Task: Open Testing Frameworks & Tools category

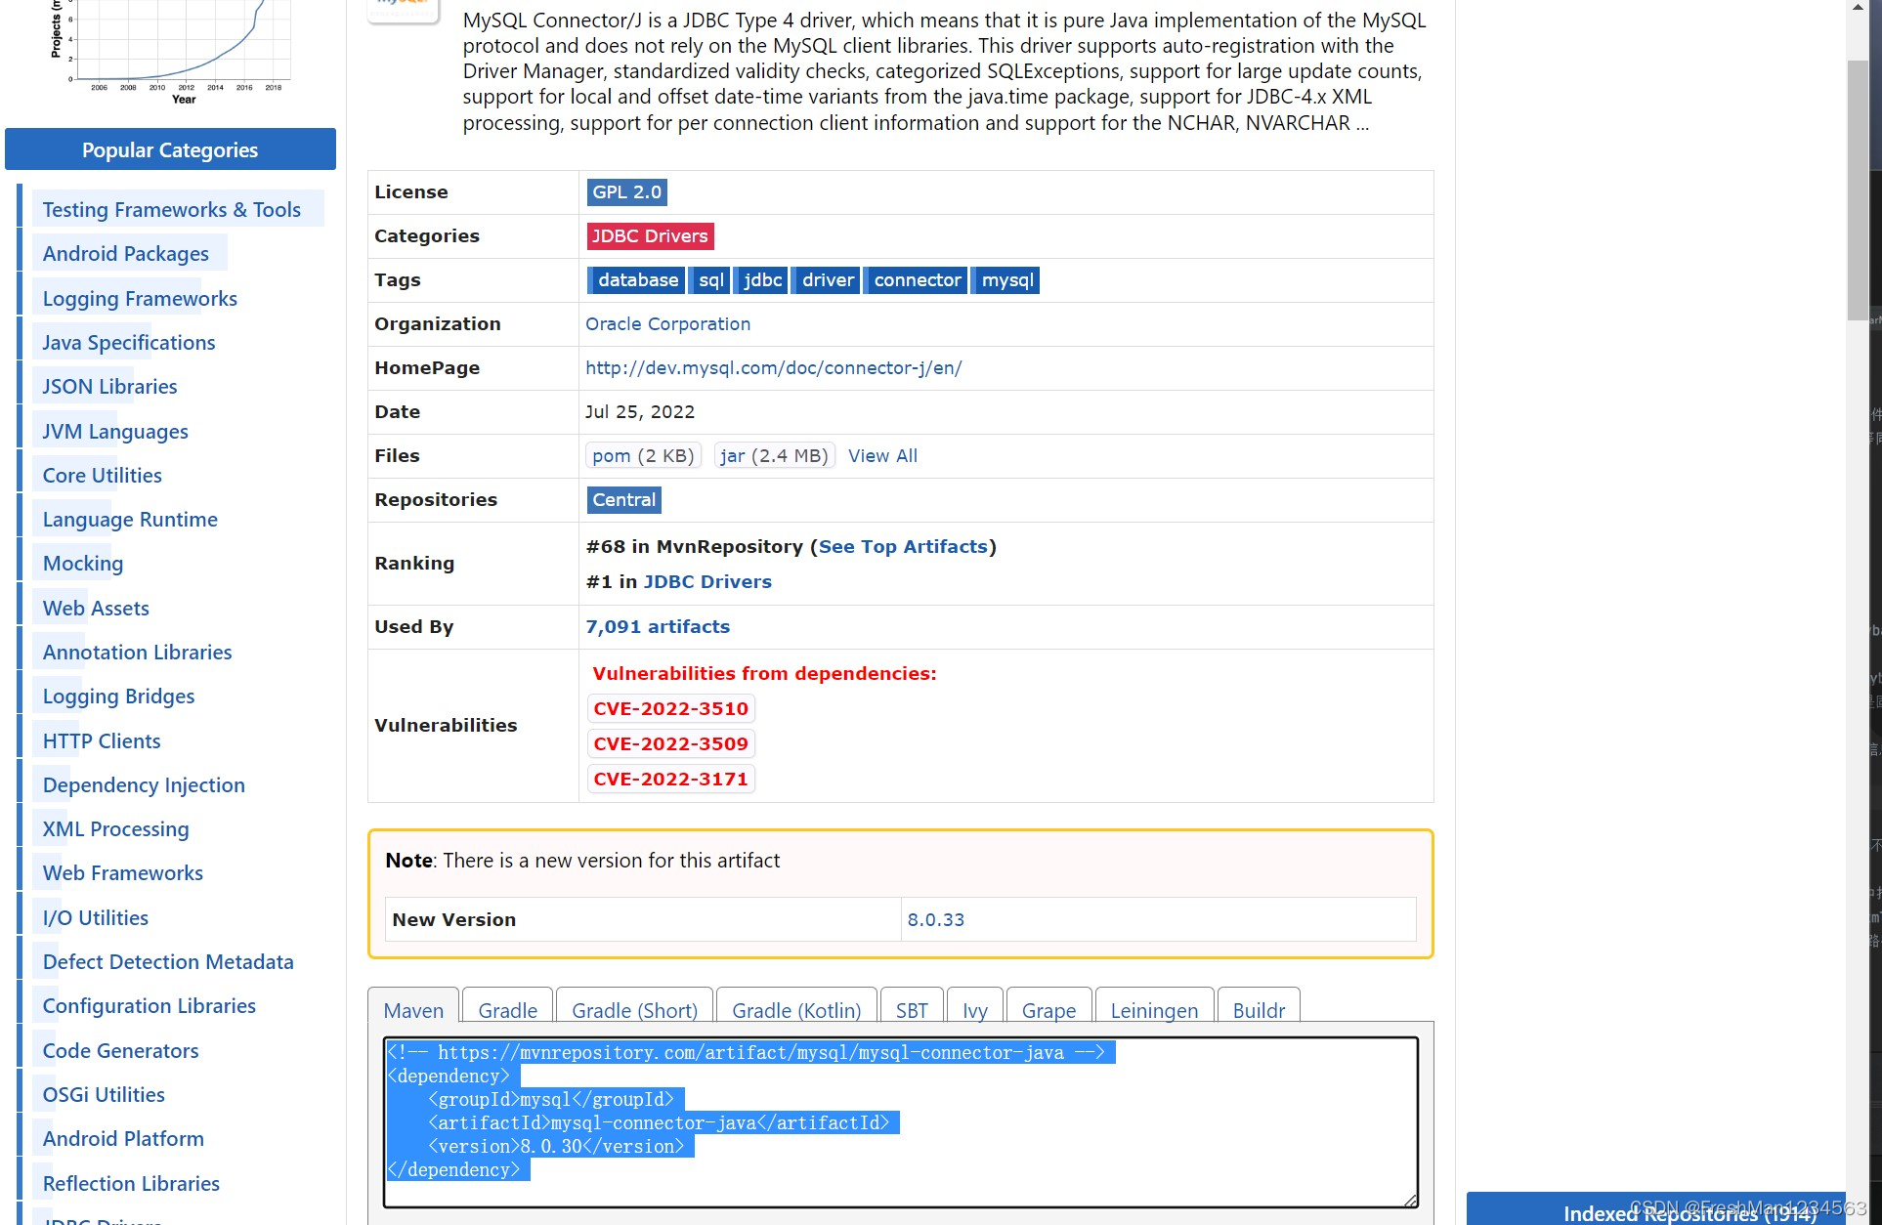Action: (x=171, y=210)
